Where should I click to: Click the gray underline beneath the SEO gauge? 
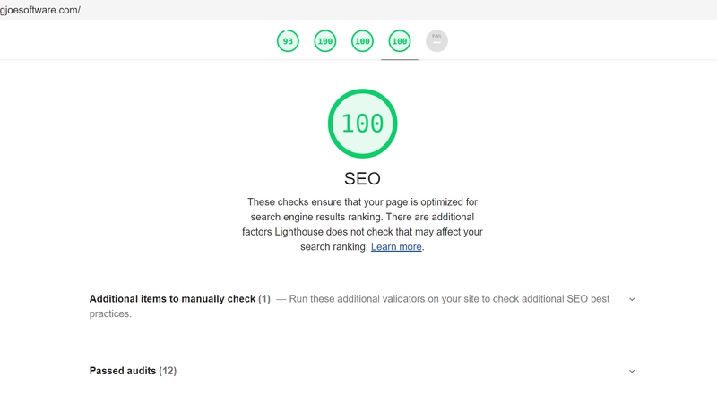[400, 59]
